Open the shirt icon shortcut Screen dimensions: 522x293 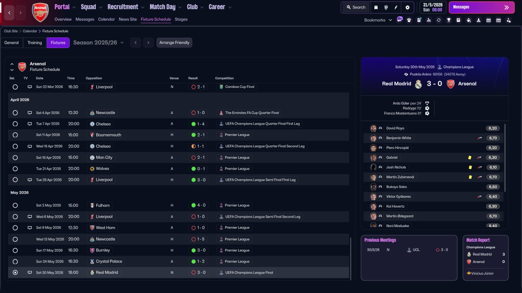[x=409, y=20]
